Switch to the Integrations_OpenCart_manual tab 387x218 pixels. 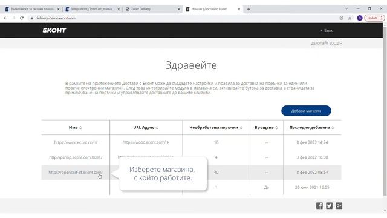click(93, 9)
